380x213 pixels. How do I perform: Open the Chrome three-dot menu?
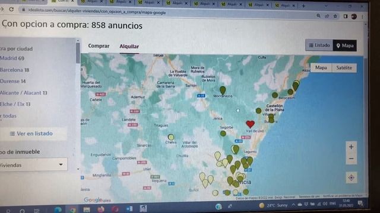coord(362,17)
